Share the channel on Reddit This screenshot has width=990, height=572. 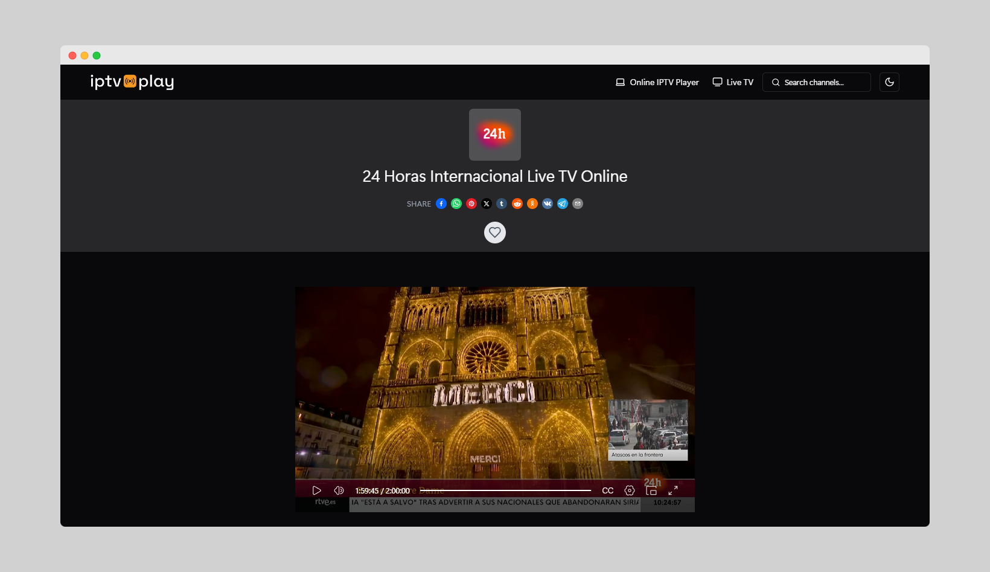point(517,204)
